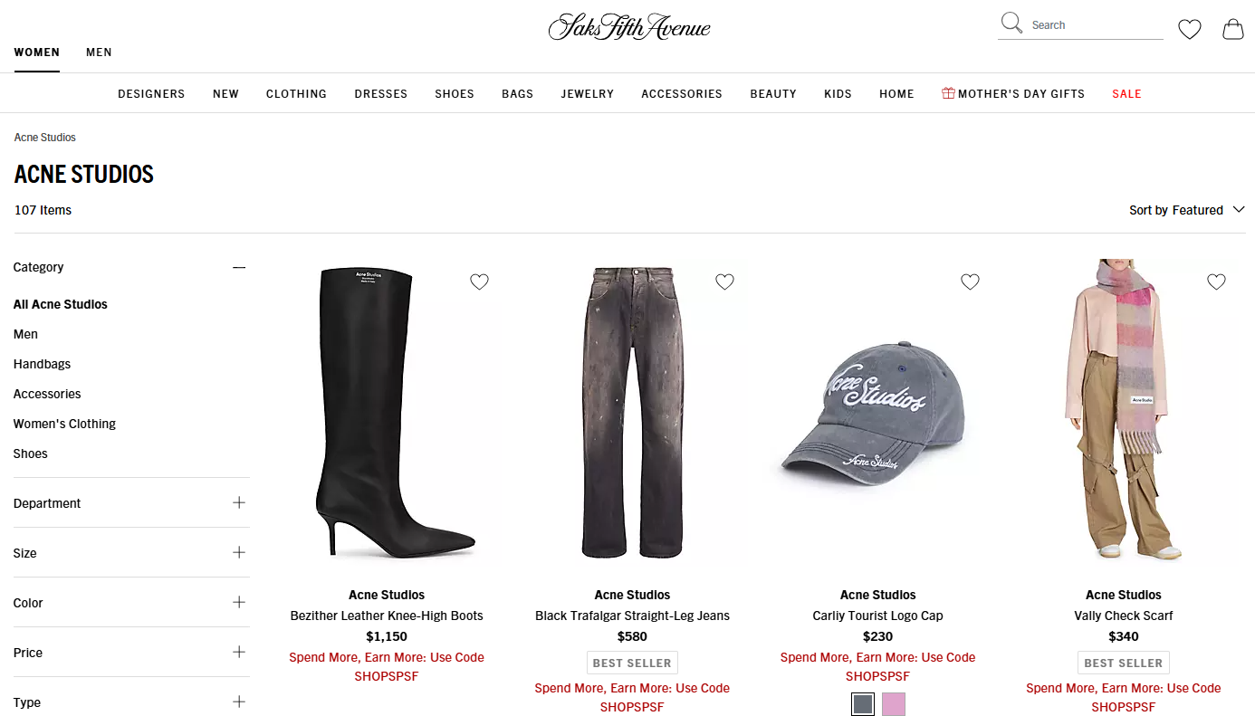Add the Vally Check Scarf to favorites
Screen dimensions: 1255x716
tap(1216, 282)
